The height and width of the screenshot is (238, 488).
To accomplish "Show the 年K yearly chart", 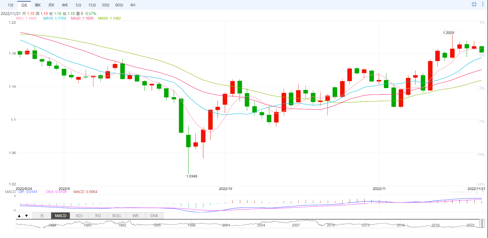I will click(x=65, y=5).
